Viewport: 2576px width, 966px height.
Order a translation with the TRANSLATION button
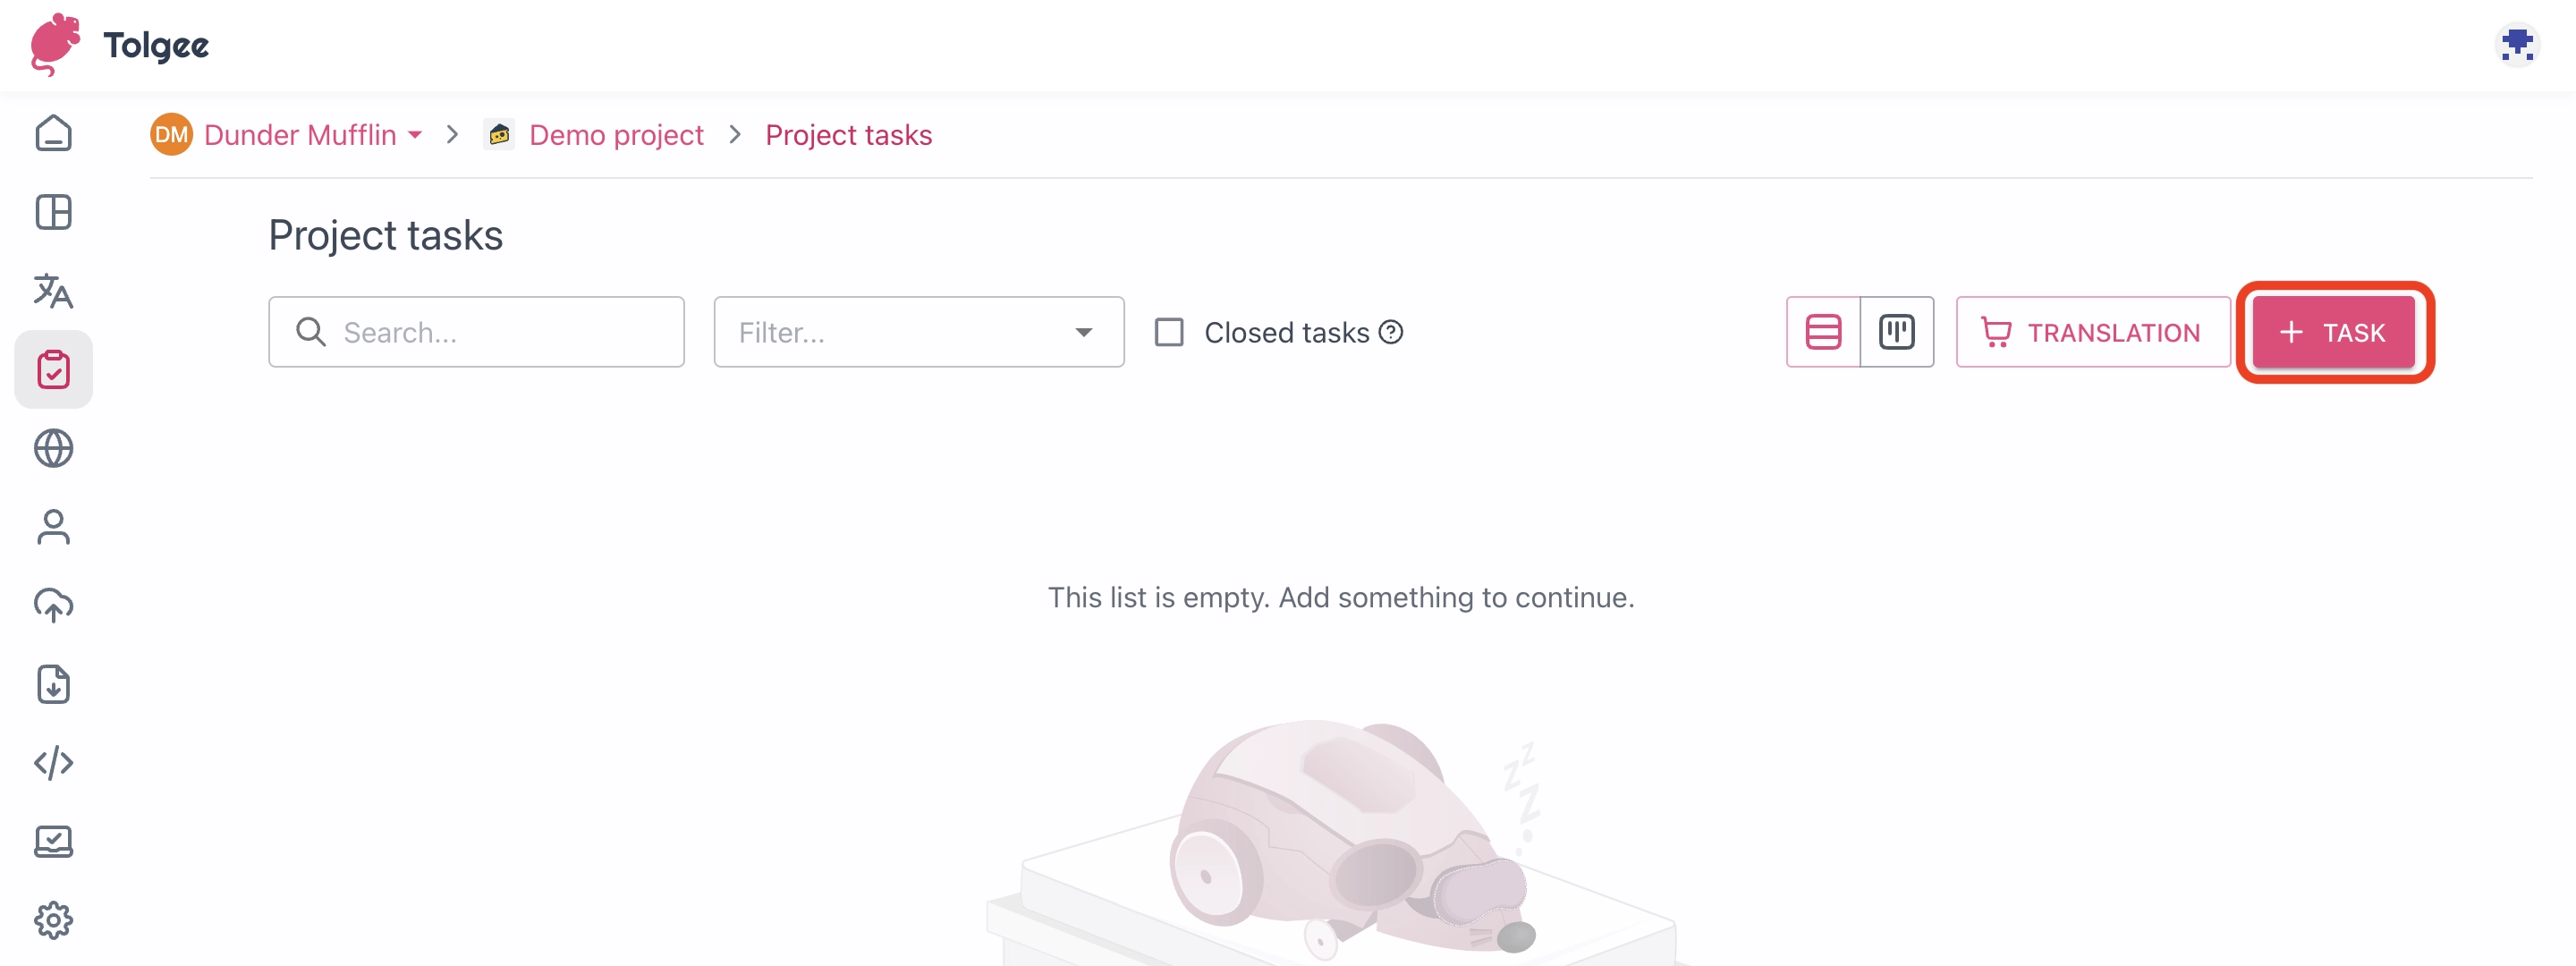tap(2092, 331)
